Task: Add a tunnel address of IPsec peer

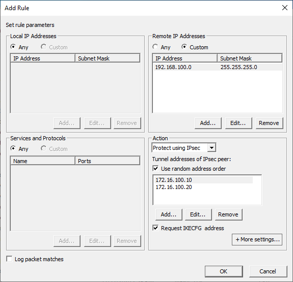Action: [x=169, y=214]
